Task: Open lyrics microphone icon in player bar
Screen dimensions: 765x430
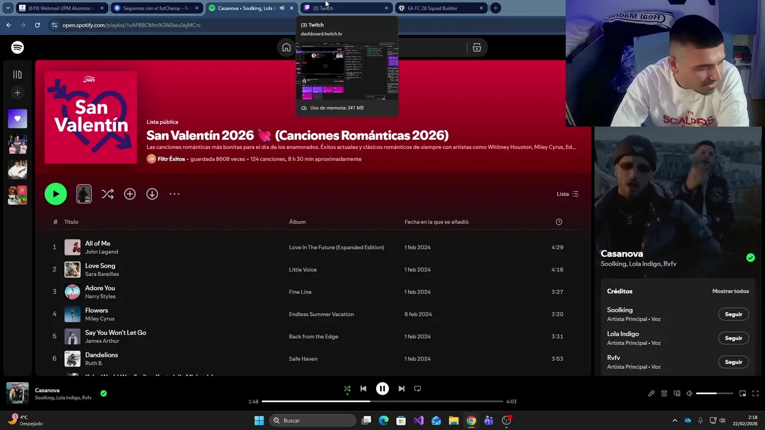Action: pyautogui.click(x=651, y=394)
